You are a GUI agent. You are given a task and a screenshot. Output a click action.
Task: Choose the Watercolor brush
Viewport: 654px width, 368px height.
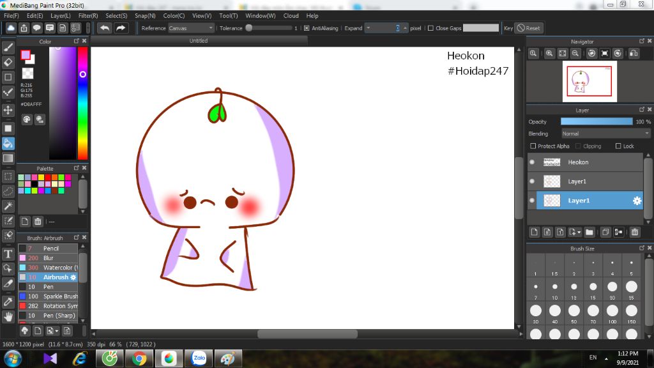[x=47, y=268]
